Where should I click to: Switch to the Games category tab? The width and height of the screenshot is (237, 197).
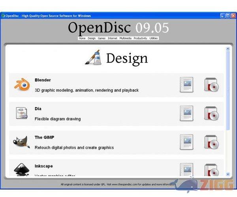102,38
